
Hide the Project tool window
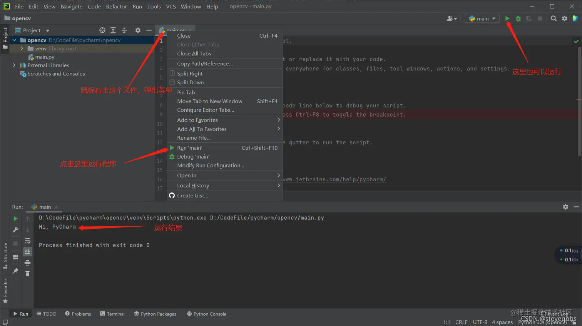149,30
